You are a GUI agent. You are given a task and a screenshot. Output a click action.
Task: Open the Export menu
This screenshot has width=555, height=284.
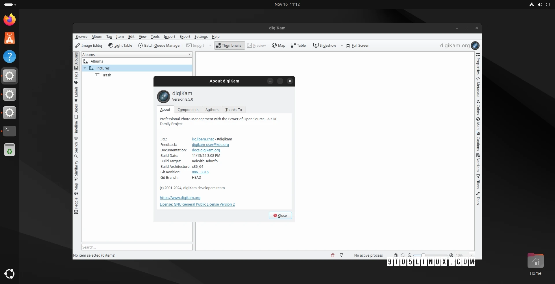[x=185, y=37]
